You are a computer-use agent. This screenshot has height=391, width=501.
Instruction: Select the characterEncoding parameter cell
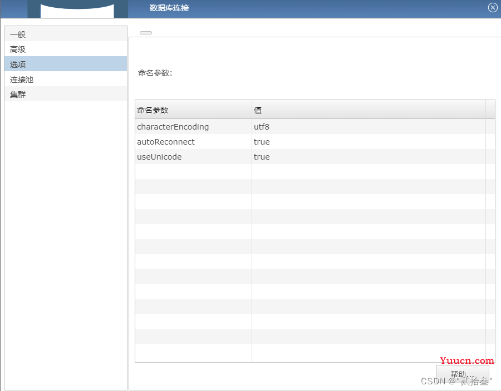tap(193, 127)
